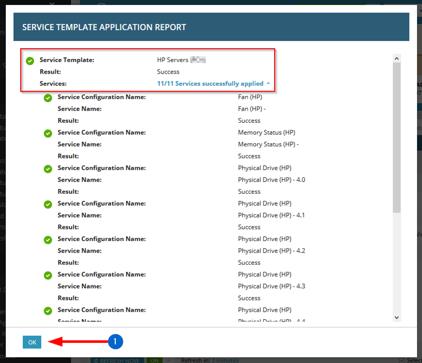422x363 pixels.
Task: Click the green check icon for Memory Status (HP)
Action: [x=48, y=134]
